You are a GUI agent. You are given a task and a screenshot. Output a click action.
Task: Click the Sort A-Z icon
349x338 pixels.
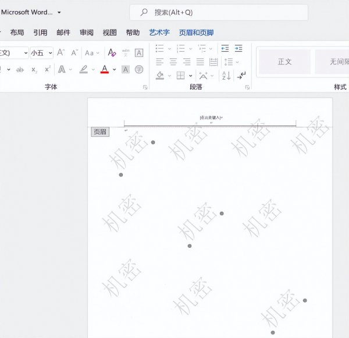point(226,76)
